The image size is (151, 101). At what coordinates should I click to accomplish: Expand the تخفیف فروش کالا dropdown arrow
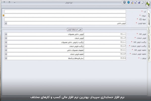pyautogui.click(x=6, y=50)
